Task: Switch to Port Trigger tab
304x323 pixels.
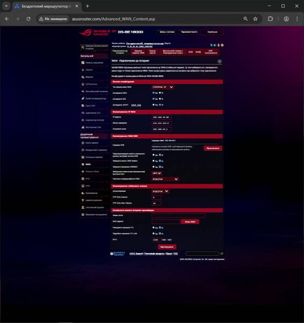Action: click(152, 52)
